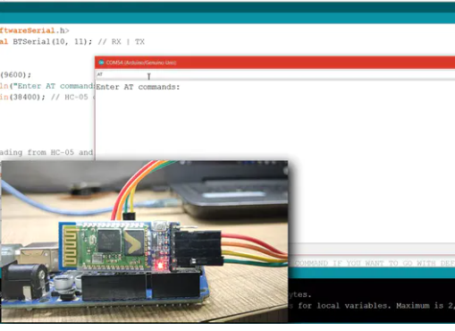This screenshot has height=331, width=455.
Task: Click the println("Enter AT command code line
Action: [x=47, y=86]
